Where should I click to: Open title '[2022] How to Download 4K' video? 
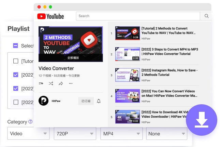coord(164,114)
